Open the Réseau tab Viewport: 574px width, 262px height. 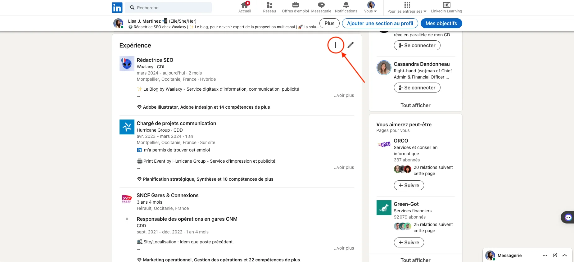(269, 7)
